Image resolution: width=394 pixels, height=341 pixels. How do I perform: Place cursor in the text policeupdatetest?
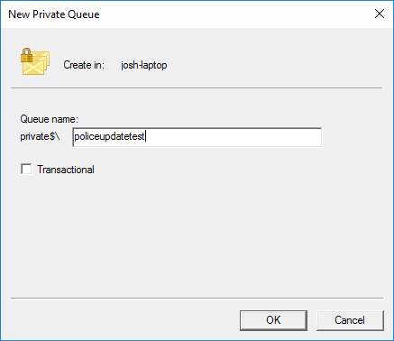[x=109, y=137]
